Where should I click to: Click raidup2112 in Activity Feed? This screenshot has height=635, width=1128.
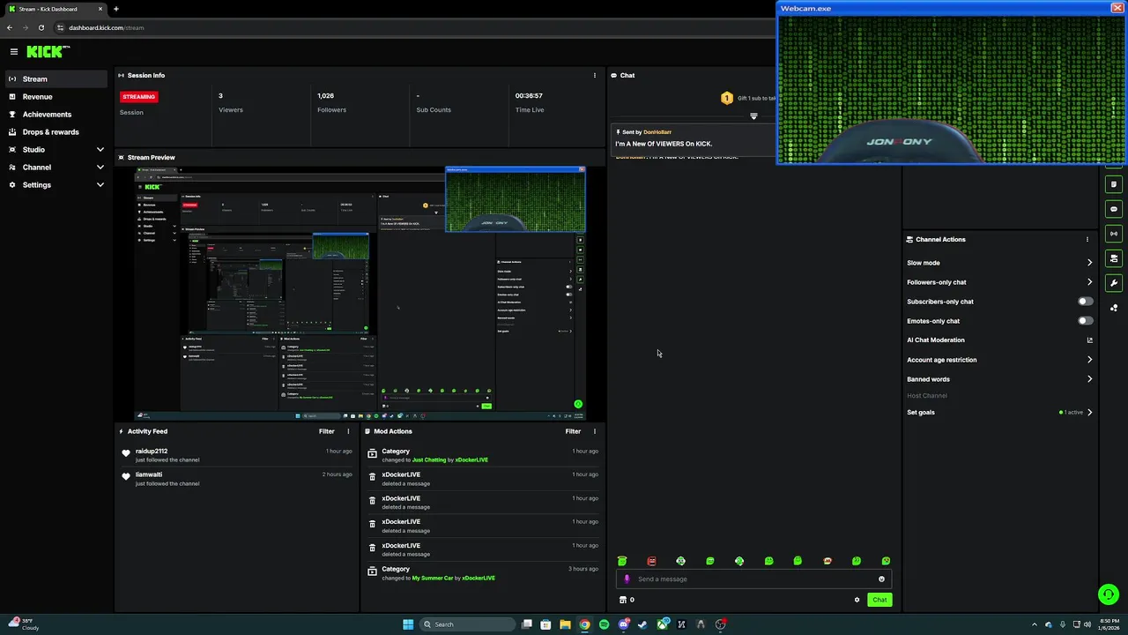pos(152,451)
